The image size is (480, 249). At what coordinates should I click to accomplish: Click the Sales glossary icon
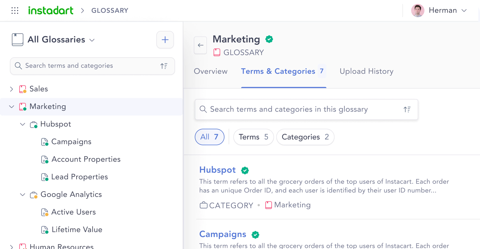pyautogui.click(x=23, y=89)
